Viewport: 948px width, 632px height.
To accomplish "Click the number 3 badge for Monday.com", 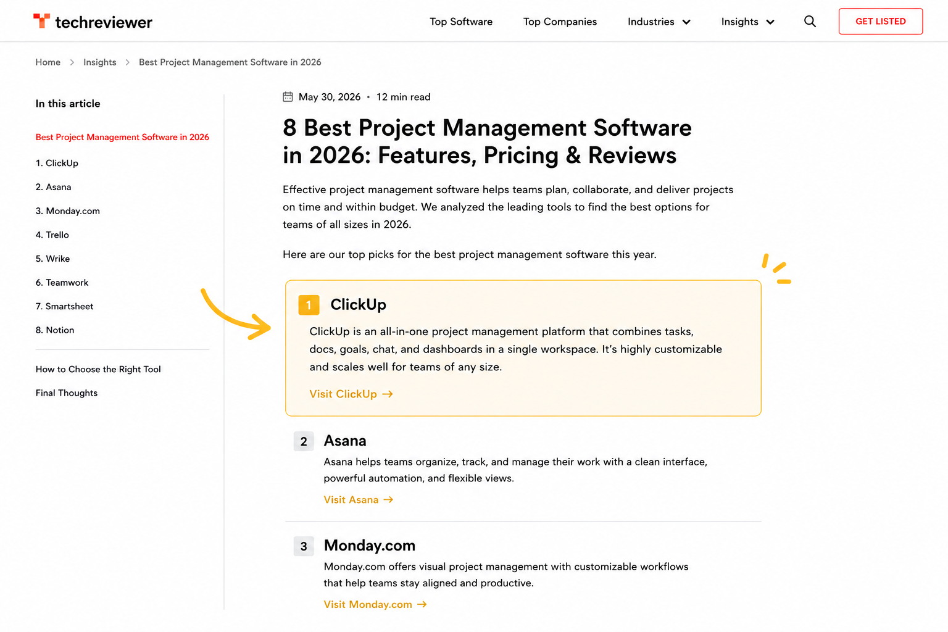I will 304,546.
